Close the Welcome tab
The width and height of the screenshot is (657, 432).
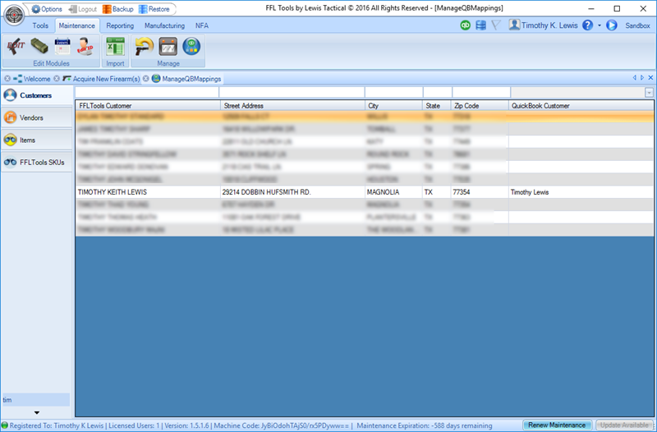[7, 78]
